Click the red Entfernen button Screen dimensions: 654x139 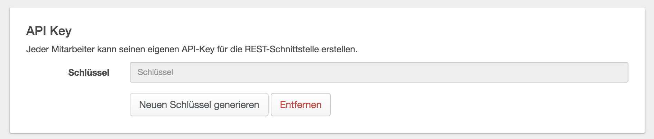coord(300,105)
